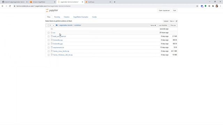Sort by File size

(173, 25)
